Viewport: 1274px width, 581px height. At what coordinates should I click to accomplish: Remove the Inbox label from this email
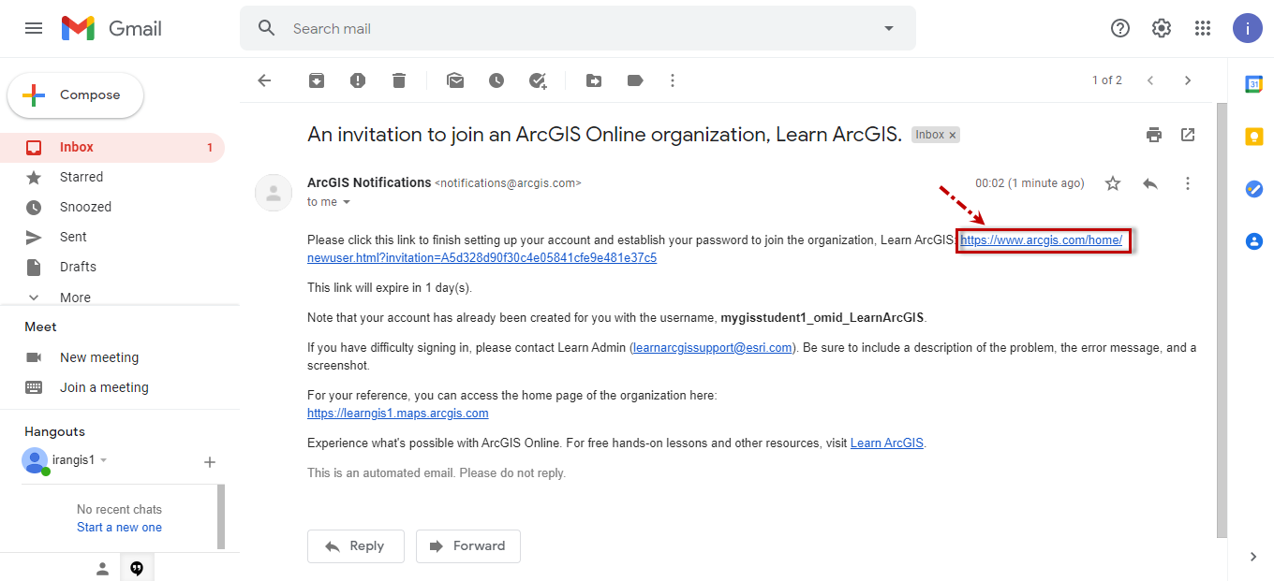pyautogui.click(x=953, y=136)
